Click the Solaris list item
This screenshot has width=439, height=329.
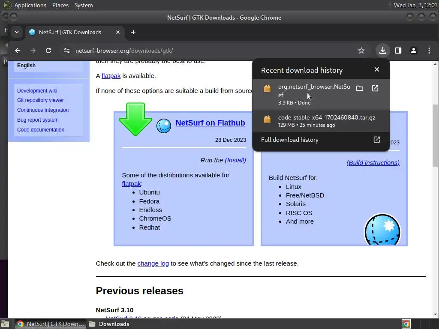click(296, 204)
